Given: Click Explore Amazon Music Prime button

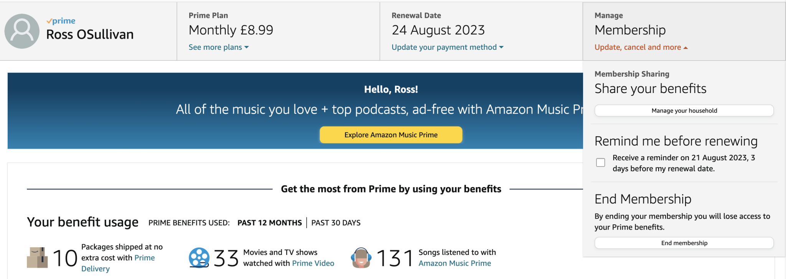Looking at the screenshot, I should coord(391,135).
